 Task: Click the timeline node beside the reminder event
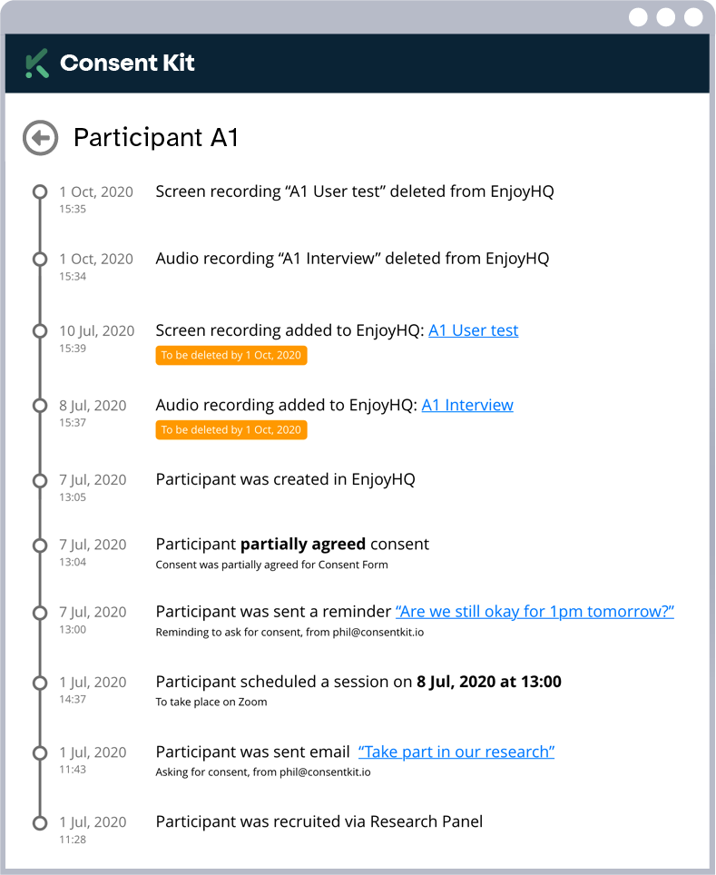[39, 612]
